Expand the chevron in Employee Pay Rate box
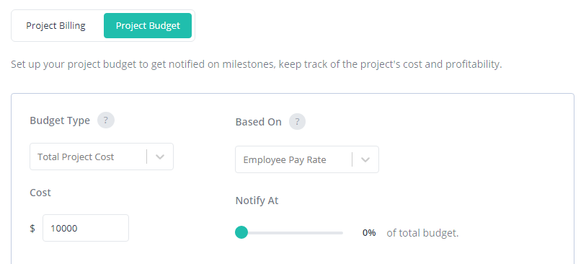The width and height of the screenshot is (586, 264). coord(365,159)
